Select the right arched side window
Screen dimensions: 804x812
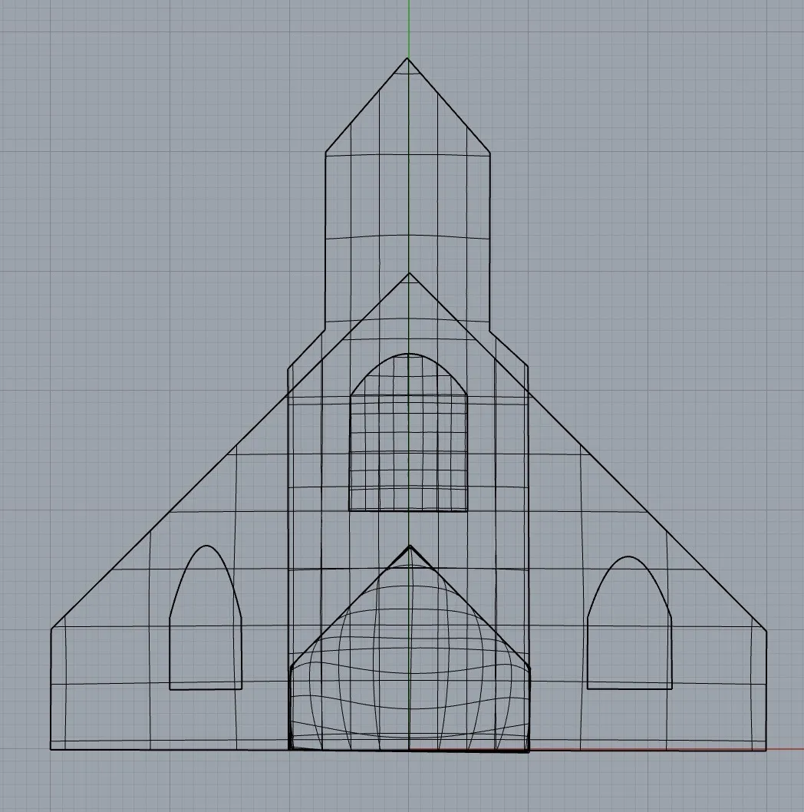(629, 622)
